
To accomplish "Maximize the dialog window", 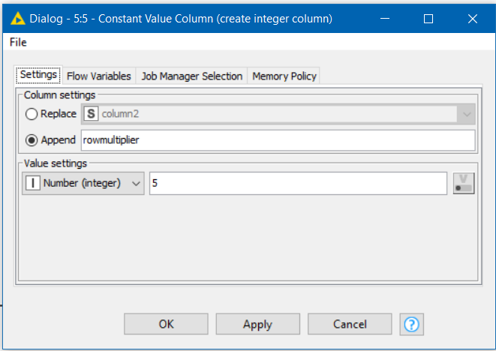I will (x=428, y=19).
